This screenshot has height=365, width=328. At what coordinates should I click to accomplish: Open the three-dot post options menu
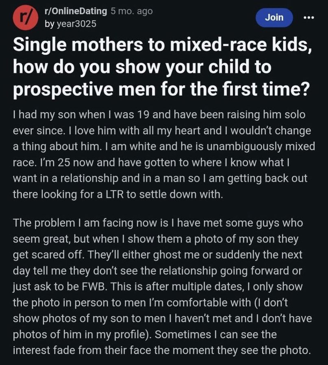click(x=308, y=17)
